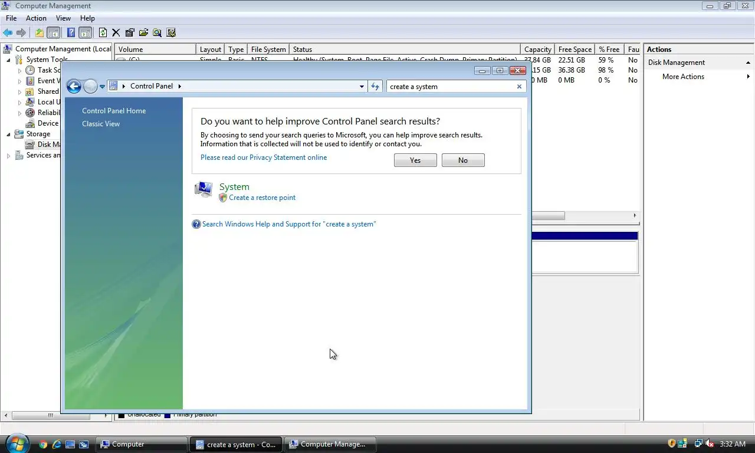Click the No button
The image size is (755, 453).
[463, 160]
